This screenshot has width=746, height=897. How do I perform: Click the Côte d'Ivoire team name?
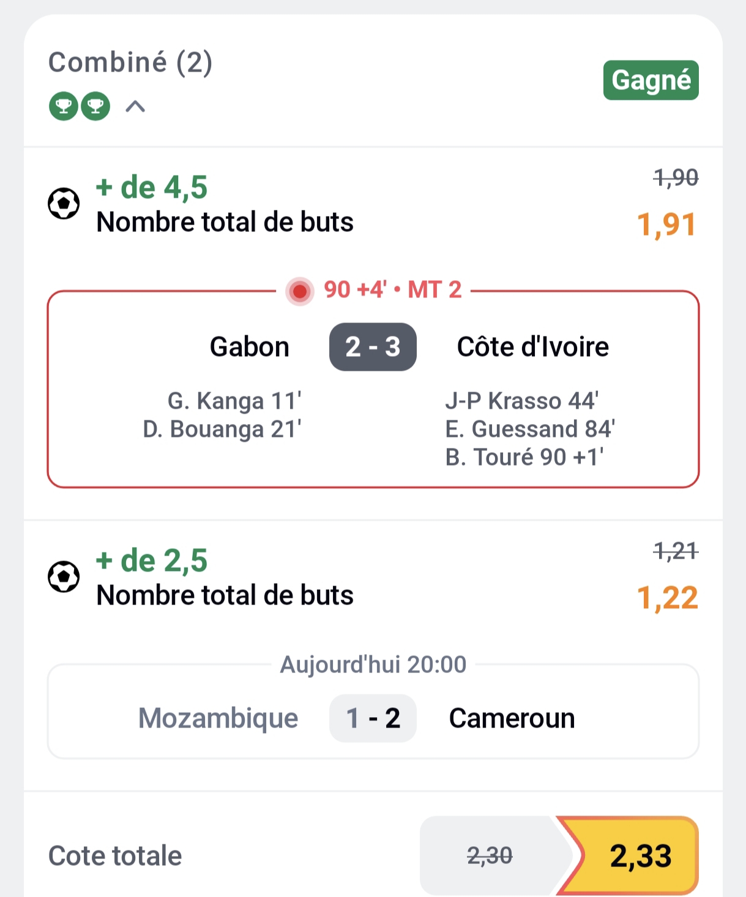532,347
